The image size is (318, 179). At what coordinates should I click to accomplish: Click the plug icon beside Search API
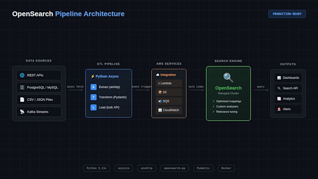tap(279, 88)
